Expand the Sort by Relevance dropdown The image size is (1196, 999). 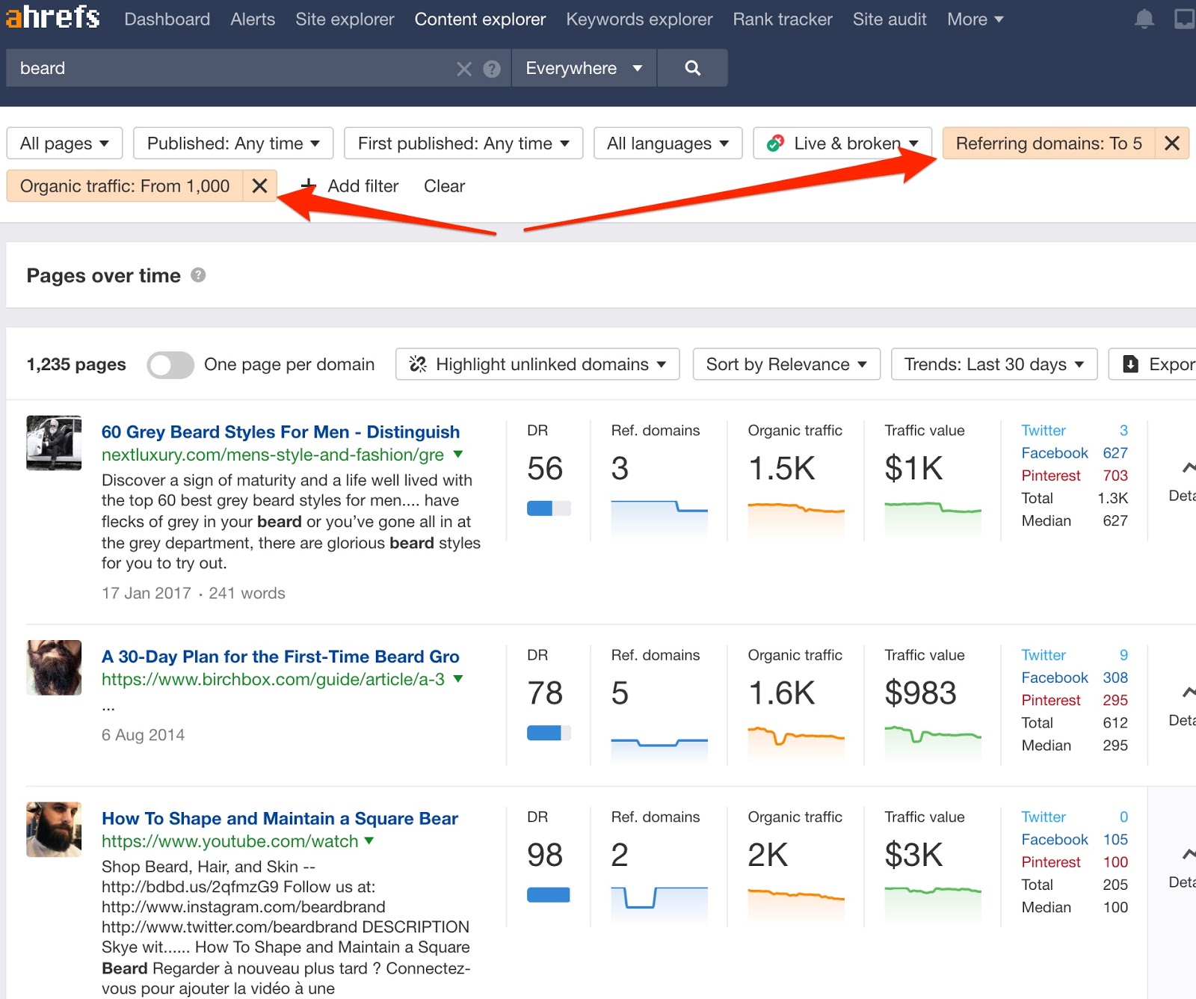[x=786, y=364]
